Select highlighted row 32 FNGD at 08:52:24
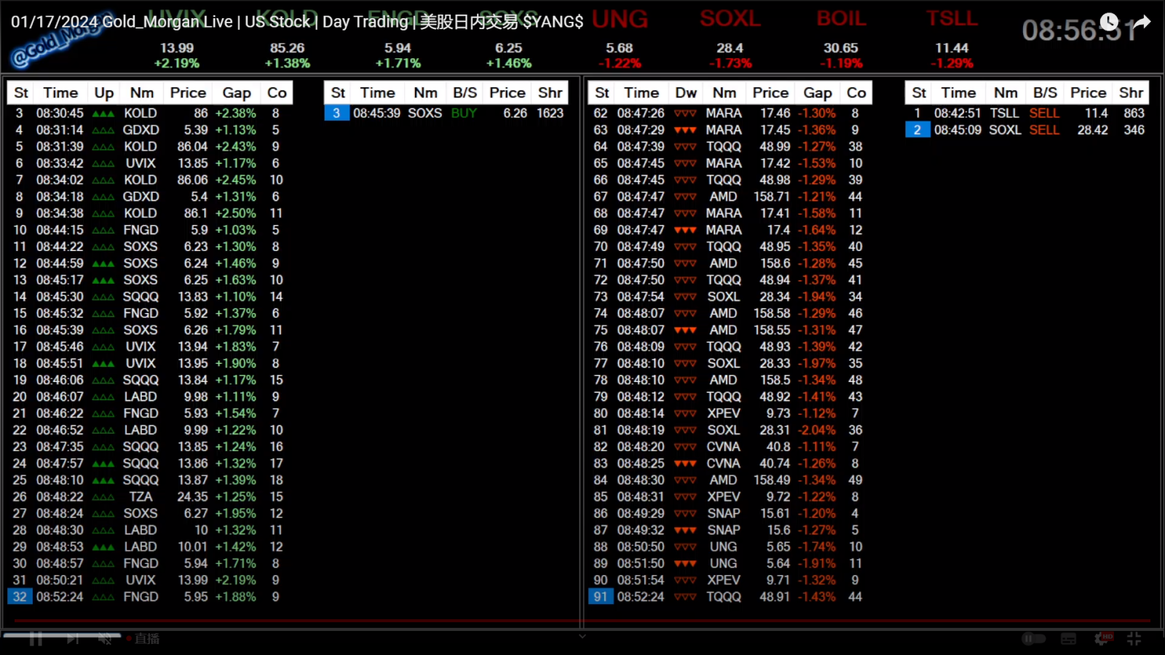1165x655 pixels. tap(149, 597)
